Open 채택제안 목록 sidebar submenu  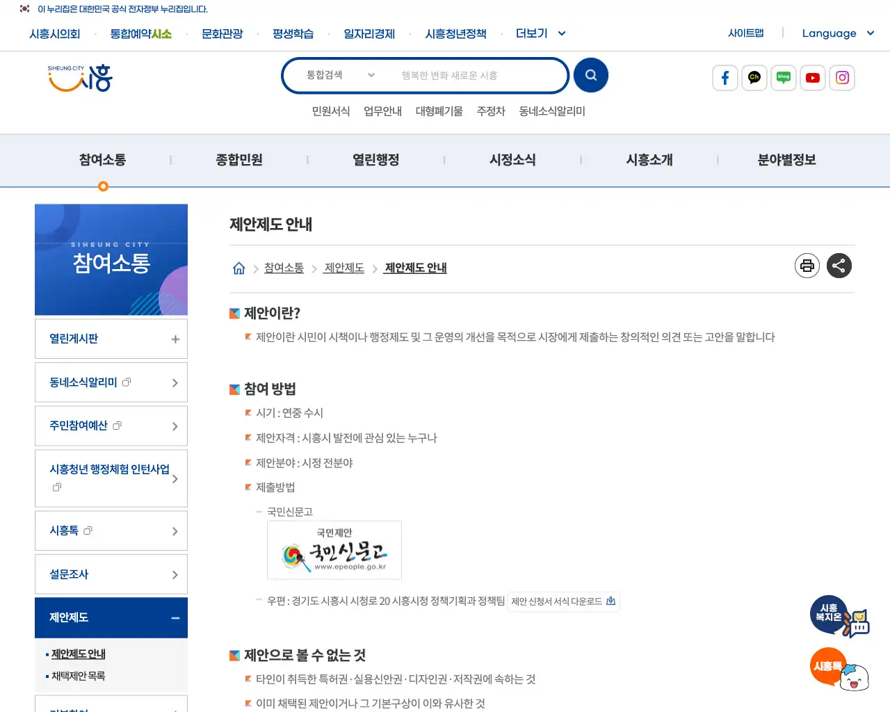79,676
